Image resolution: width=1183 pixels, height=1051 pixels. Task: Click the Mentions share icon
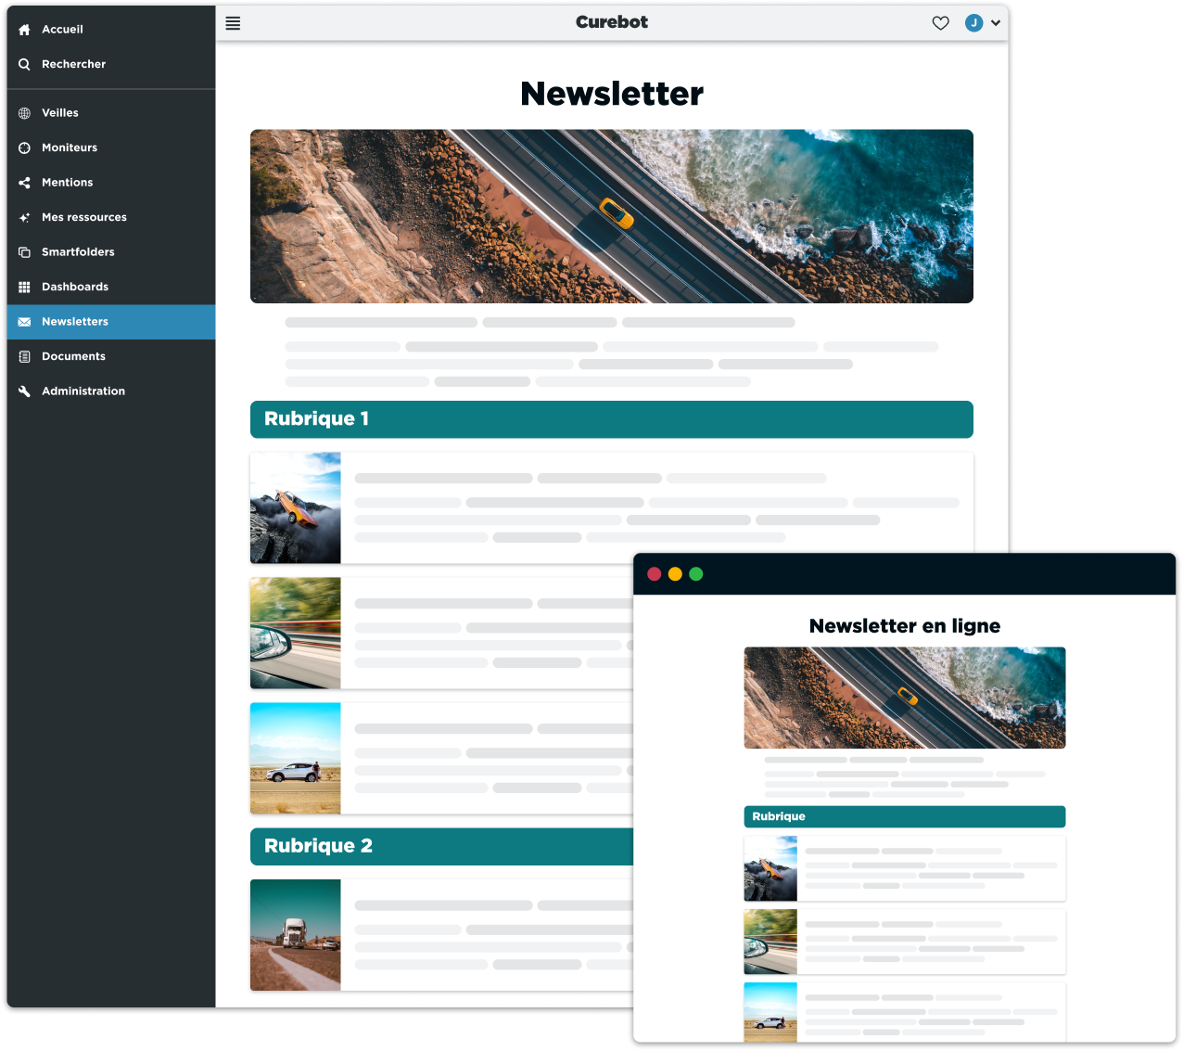pos(24,183)
